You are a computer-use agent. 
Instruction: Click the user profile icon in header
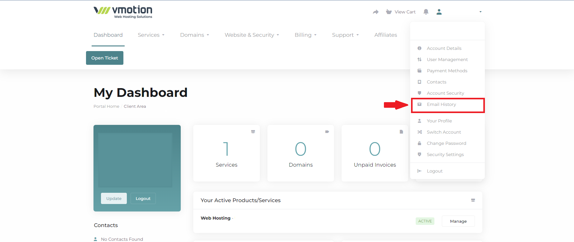click(x=439, y=12)
